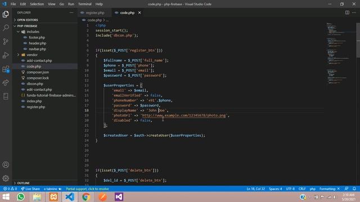Open the Source Control view

coord(6,42)
